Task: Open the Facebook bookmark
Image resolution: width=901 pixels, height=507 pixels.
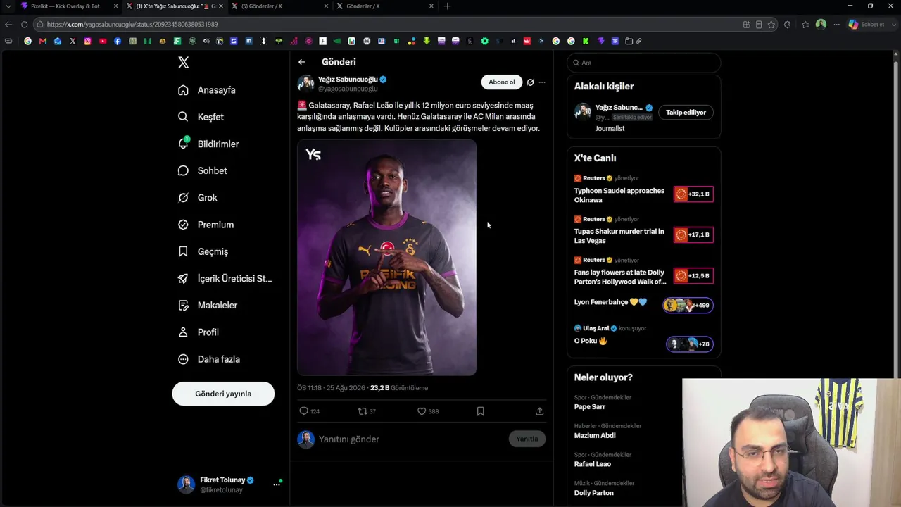Action: [x=117, y=42]
